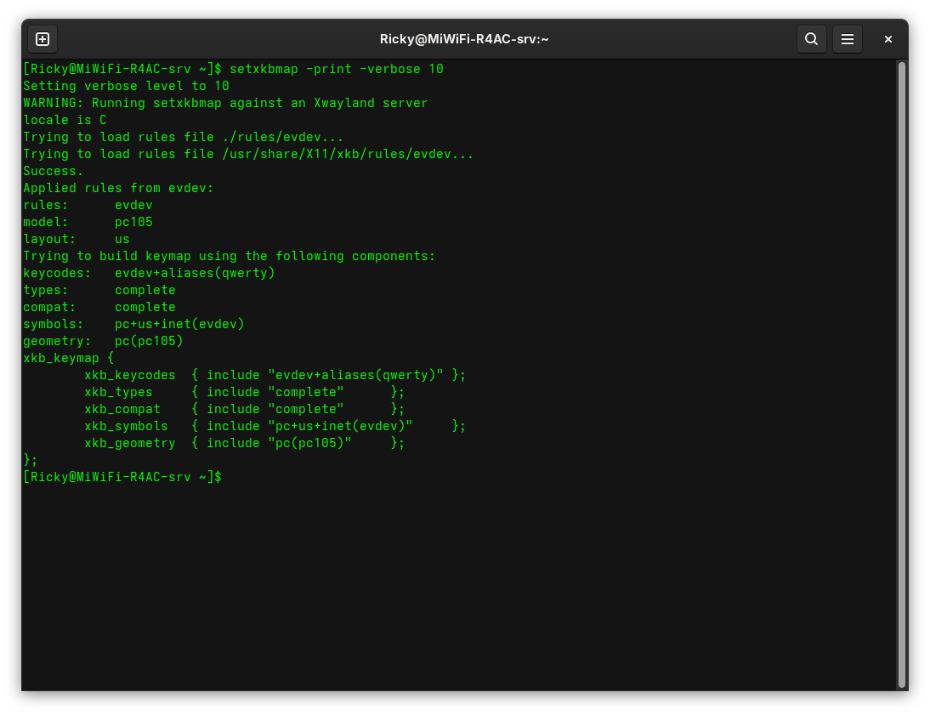Click the vertical scrollbar of the terminal

[902, 374]
